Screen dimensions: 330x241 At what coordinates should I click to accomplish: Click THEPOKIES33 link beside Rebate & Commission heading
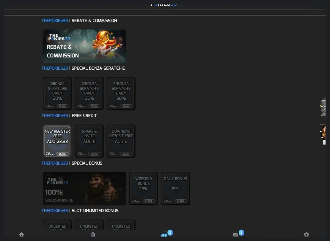coord(54,21)
